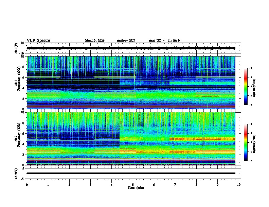This screenshot has width=269, height=207.
Task: Click time axis tick label "3"
Action: coord(90,185)
